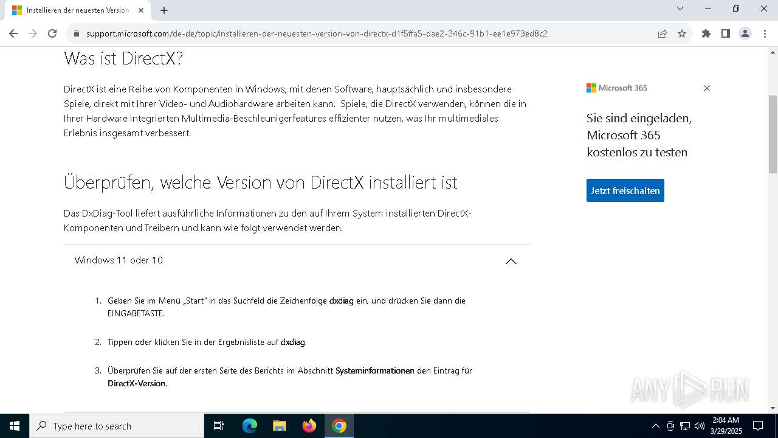Click the padlock site info icon
The width and height of the screenshot is (778, 438).
(77, 33)
